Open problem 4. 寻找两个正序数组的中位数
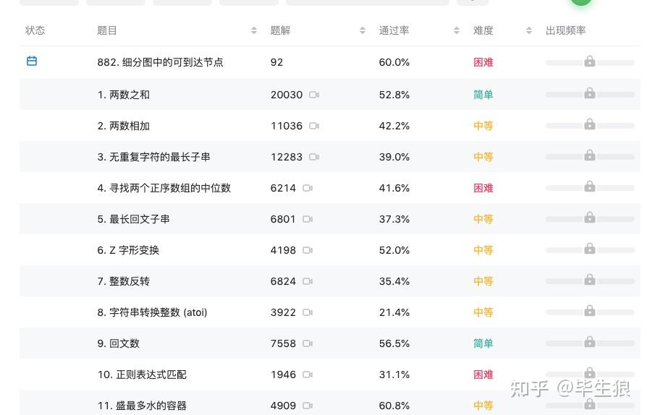Screen dimensions: 647x415 (x=164, y=188)
